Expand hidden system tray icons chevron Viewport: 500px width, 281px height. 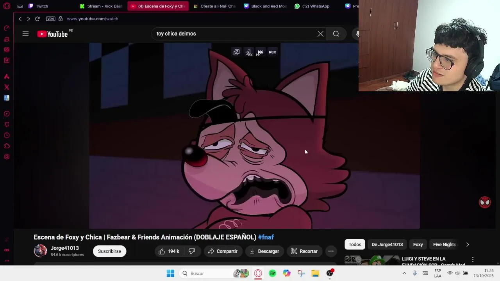pos(404,273)
